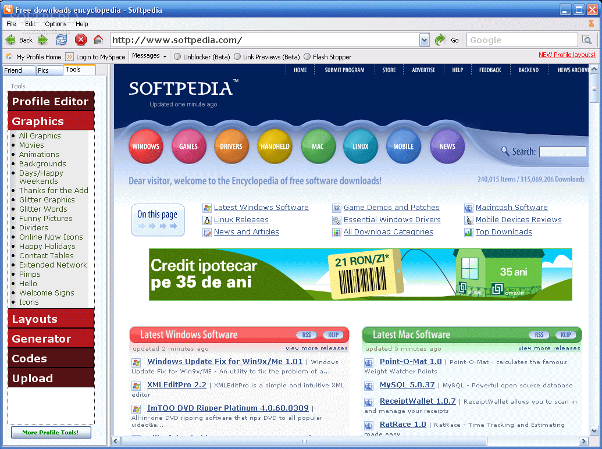Expand the Upload section
This screenshot has height=449, width=602.
coord(51,379)
